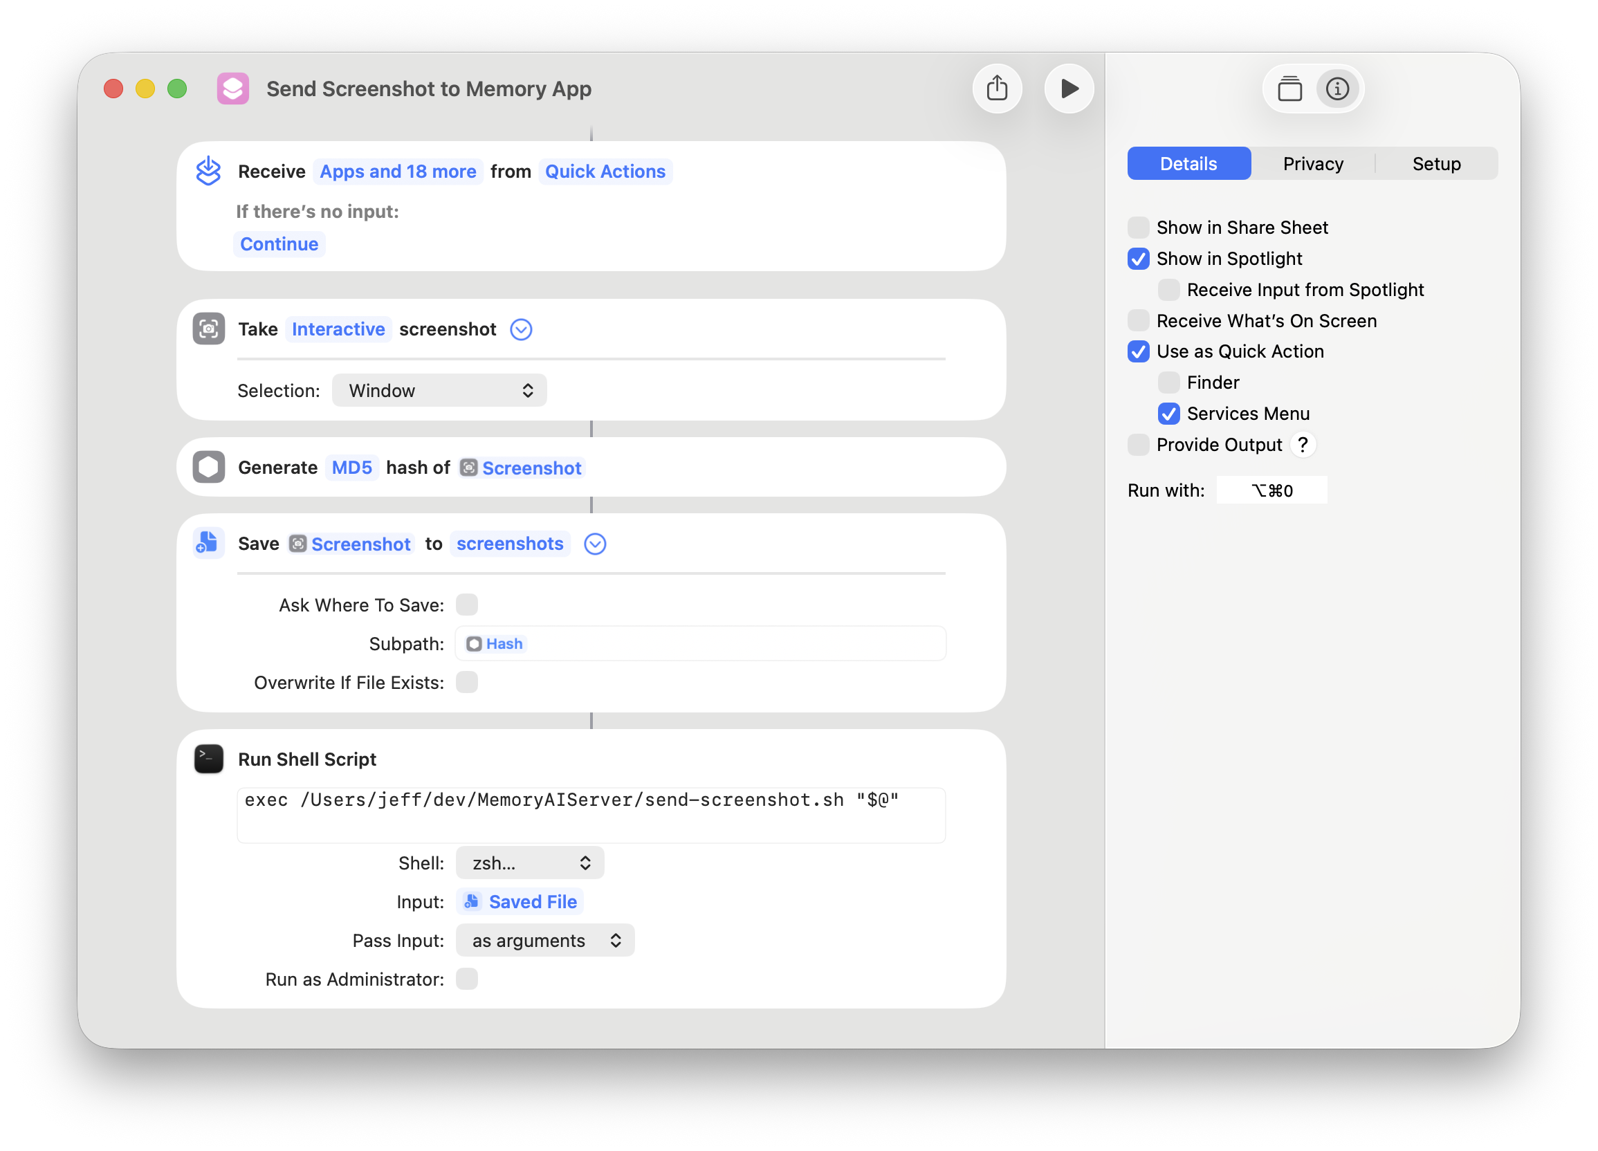Viewport: 1598px width, 1151px height.
Task: Enable Show in Share Sheet checkbox
Action: pos(1138,228)
